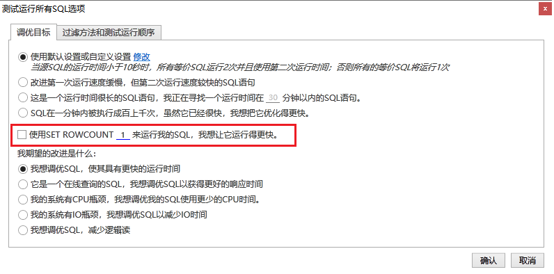Click the 取消 button
This screenshot has height=274, width=554.
(x=528, y=261)
